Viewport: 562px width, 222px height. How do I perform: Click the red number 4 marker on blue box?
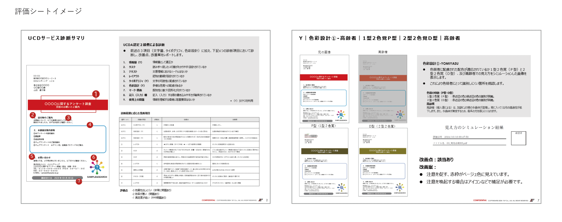point(90,125)
